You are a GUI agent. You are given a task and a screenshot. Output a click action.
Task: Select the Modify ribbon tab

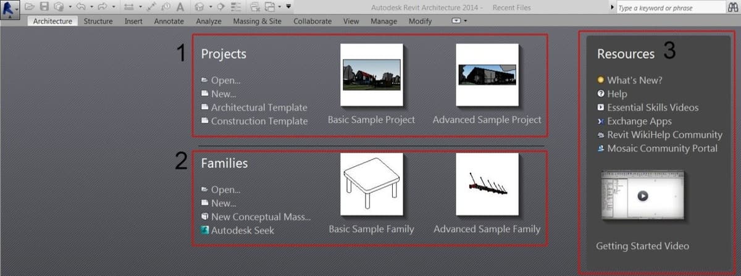421,21
